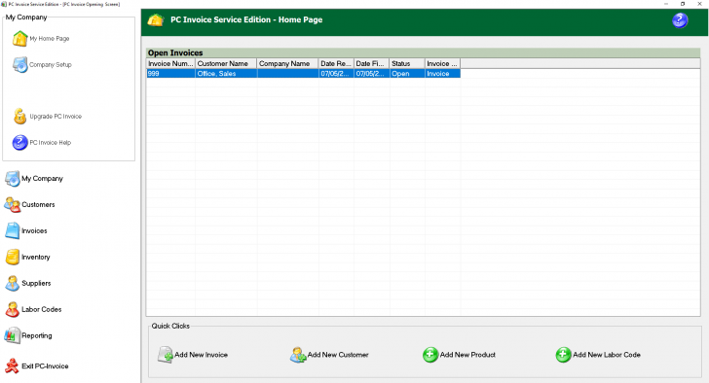Click the empty Company Name cell of invoice 999
Image resolution: width=709 pixels, height=383 pixels.
pyautogui.click(x=287, y=74)
